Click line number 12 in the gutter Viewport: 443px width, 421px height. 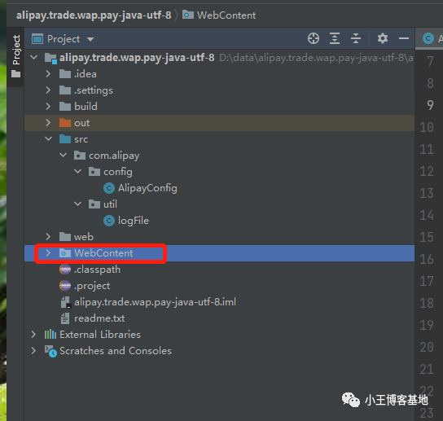(427, 171)
